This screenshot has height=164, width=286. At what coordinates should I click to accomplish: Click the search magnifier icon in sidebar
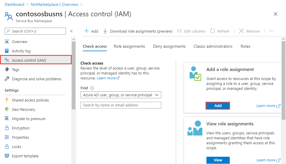pyautogui.click(x=8, y=31)
